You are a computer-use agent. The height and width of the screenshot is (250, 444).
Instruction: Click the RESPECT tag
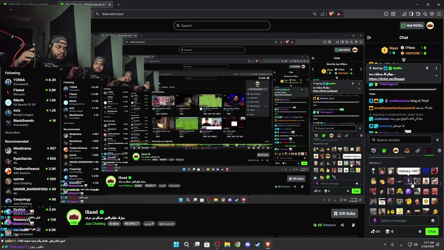click(x=132, y=224)
